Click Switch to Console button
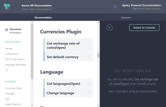The width and height of the screenshot is (166, 107). tap(144, 28)
